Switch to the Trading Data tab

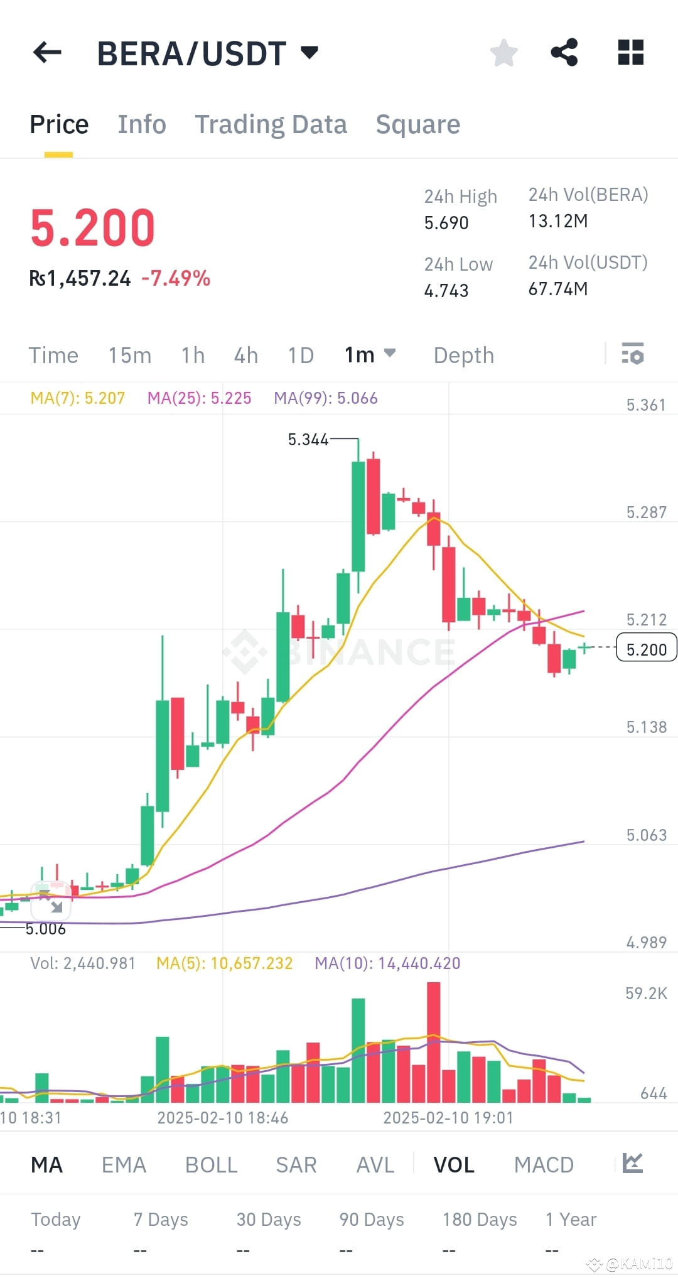[x=271, y=124]
